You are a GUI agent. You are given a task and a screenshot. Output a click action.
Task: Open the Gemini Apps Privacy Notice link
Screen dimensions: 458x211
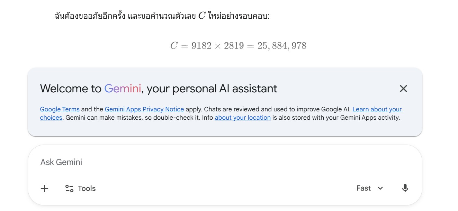pyautogui.click(x=144, y=109)
